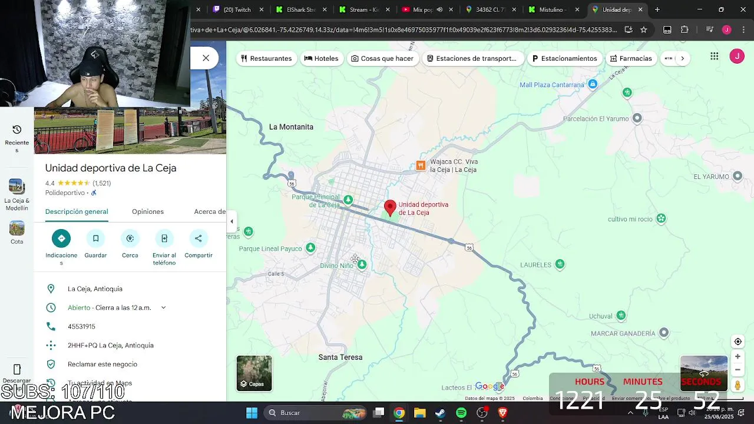The width and height of the screenshot is (754, 424).
Task: Collapse the side panel with the arrow
Action: coord(232,221)
